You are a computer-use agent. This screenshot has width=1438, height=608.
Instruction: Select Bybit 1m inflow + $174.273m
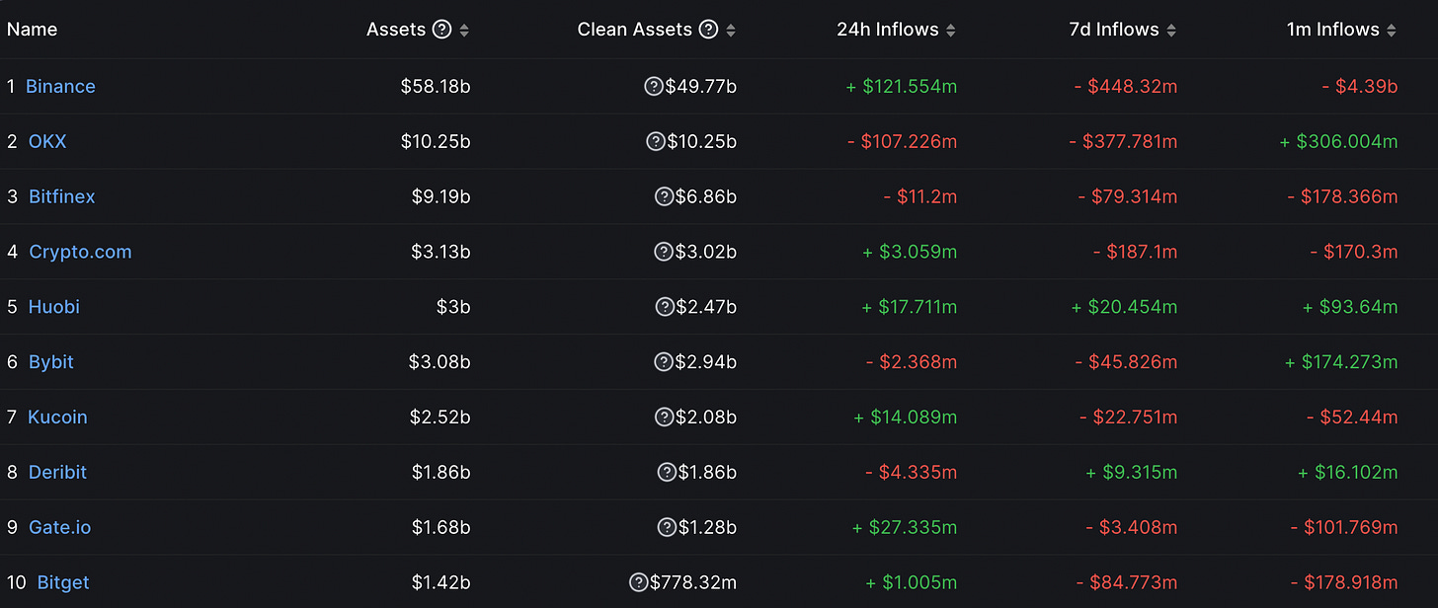(1341, 362)
